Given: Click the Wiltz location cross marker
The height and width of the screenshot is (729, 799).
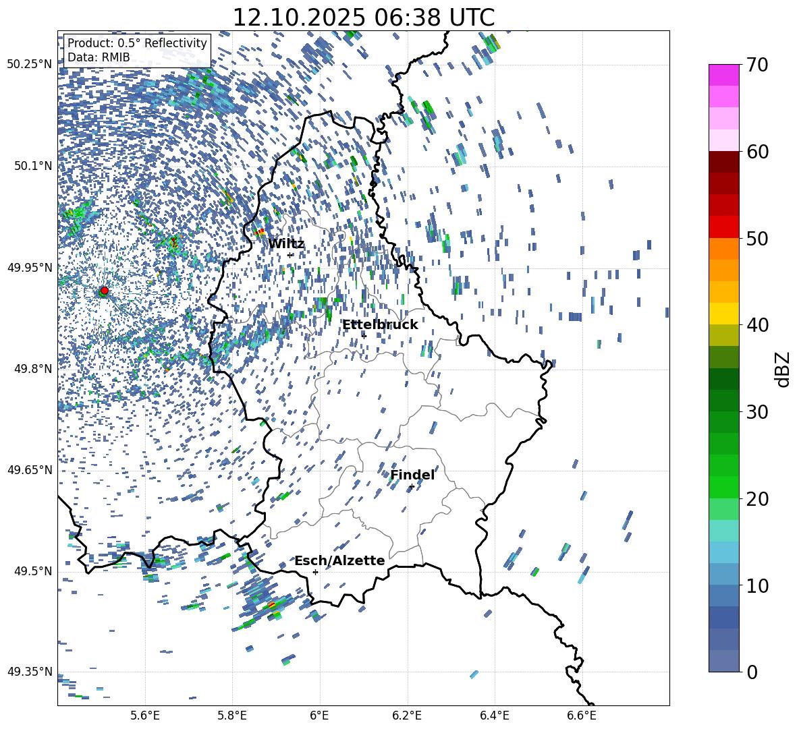Looking at the screenshot, I should coord(290,255).
